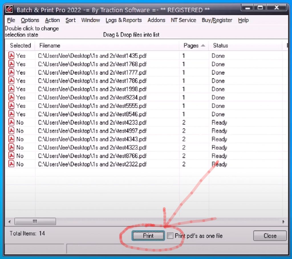
Task: Sort the list by the Filename column header
Action: click(x=50, y=45)
